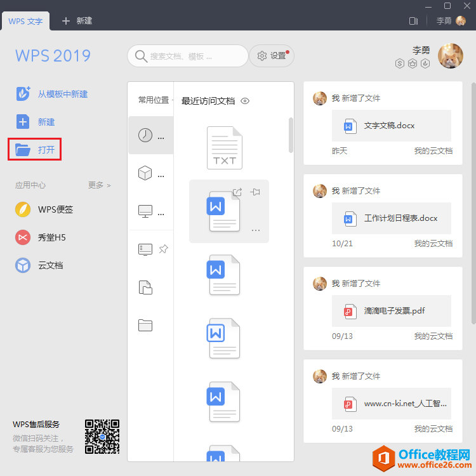This screenshot has height=476, width=476.
Task: Open 云文档 cloud documents app
Action: pyautogui.click(x=39, y=265)
